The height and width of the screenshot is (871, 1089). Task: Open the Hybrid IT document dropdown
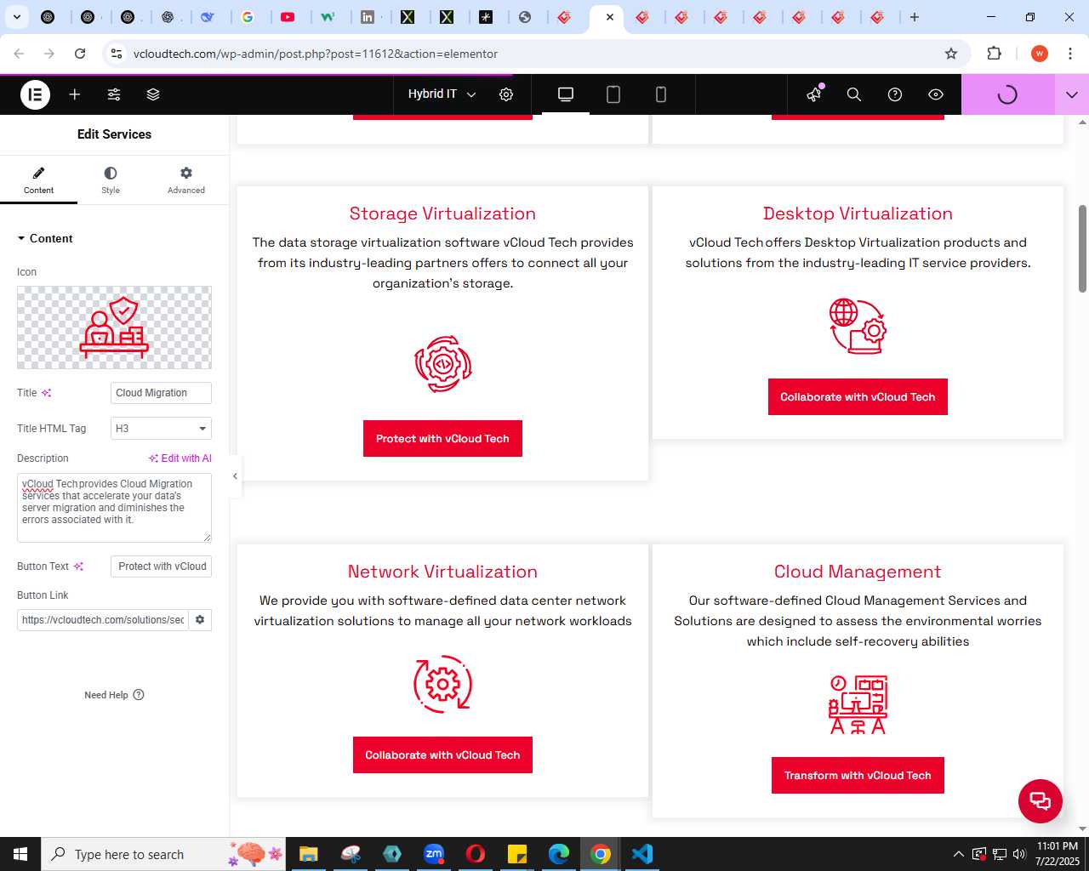click(x=442, y=94)
